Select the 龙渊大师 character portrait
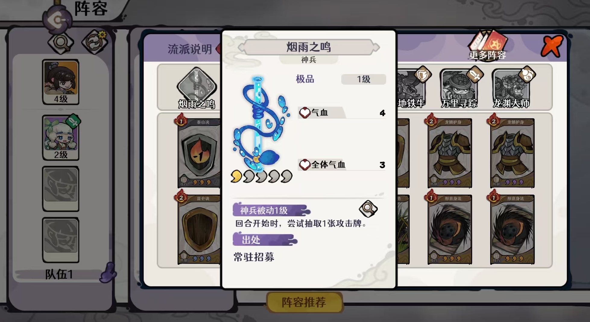The height and width of the screenshot is (322, 590). 511,88
